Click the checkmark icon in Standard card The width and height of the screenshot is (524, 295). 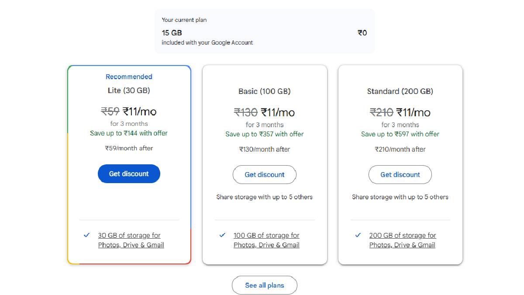[358, 235]
